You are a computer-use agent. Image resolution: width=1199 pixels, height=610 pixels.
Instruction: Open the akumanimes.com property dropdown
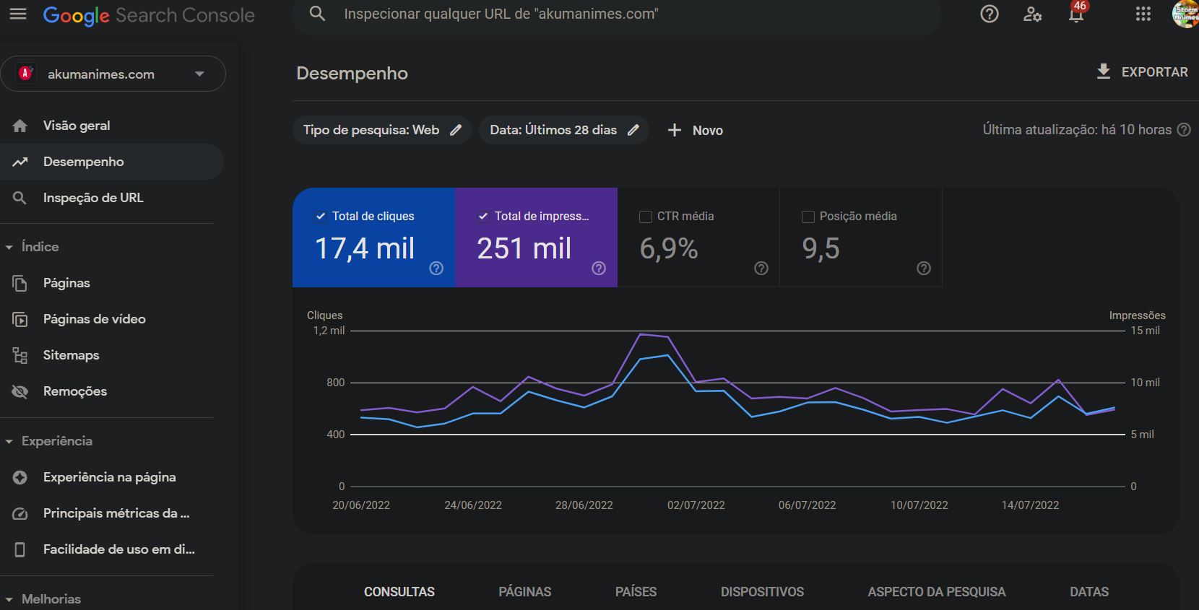point(199,74)
